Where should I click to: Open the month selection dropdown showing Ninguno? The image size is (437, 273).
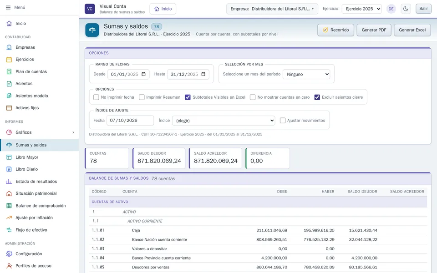tap(306, 74)
